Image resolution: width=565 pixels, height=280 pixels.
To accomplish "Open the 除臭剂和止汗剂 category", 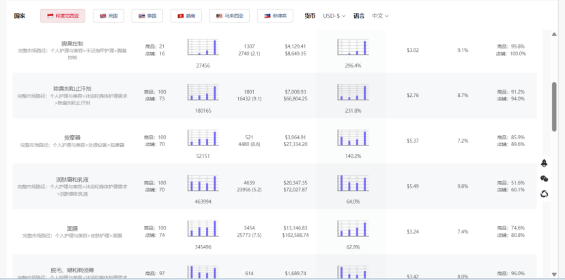I will point(72,89).
